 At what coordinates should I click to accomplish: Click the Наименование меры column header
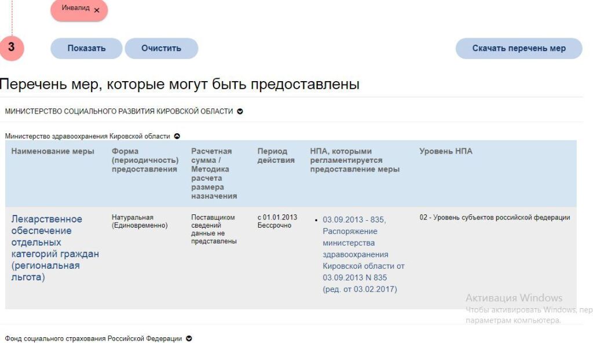coord(53,151)
